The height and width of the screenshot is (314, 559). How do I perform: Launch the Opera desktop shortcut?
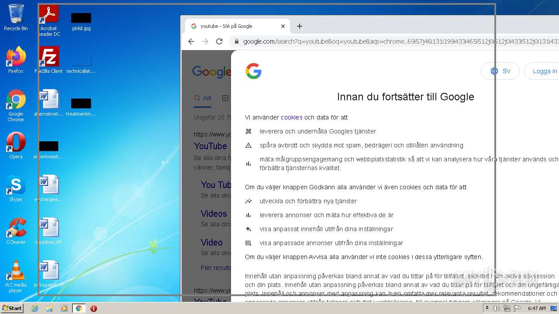pyautogui.click(x=16, y=146)
